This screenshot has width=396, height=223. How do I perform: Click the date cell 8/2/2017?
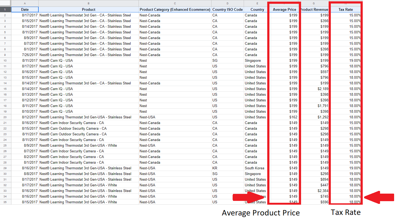point(25,157)
